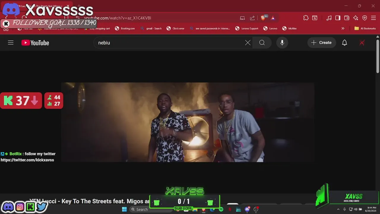Open the Brave Rewards triangle icon
Screen dimensions: 380x214
coord(273,18)
